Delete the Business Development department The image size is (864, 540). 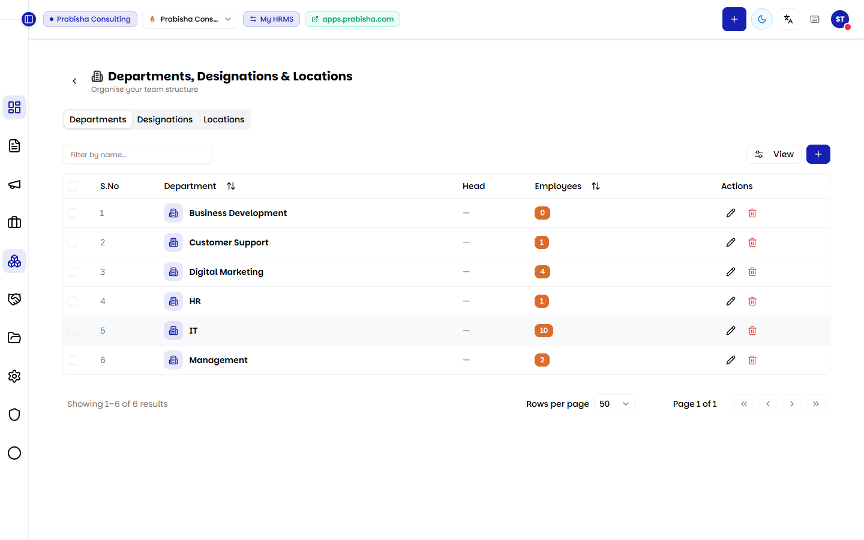tap(752, 213)
